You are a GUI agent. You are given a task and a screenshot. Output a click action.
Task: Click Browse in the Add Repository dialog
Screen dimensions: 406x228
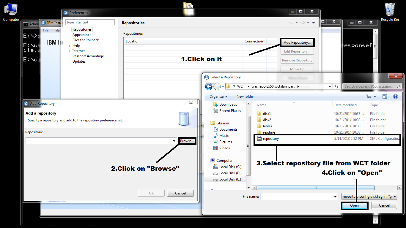(x=187, y=141)
